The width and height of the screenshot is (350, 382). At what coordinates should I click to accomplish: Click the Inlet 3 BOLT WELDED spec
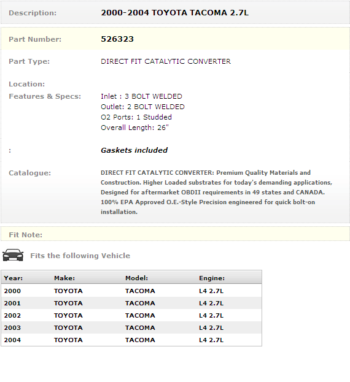(x=141, y=96)
